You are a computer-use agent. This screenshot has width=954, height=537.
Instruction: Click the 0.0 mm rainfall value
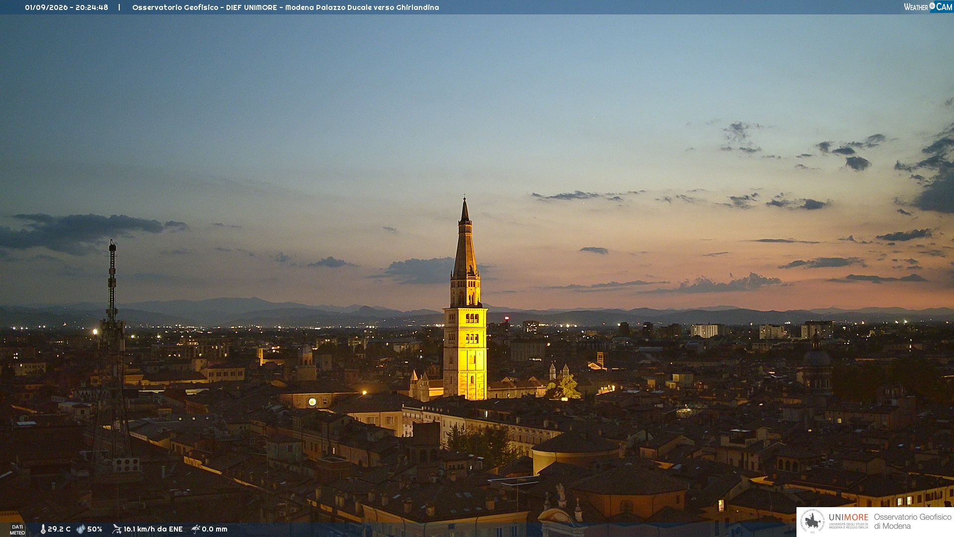(215, 529)
